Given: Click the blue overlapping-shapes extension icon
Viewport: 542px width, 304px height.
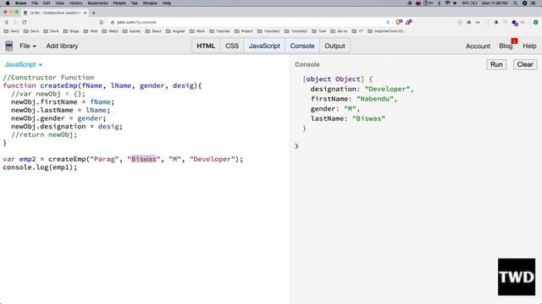Looking at the screenshot, I should [515, 23].
